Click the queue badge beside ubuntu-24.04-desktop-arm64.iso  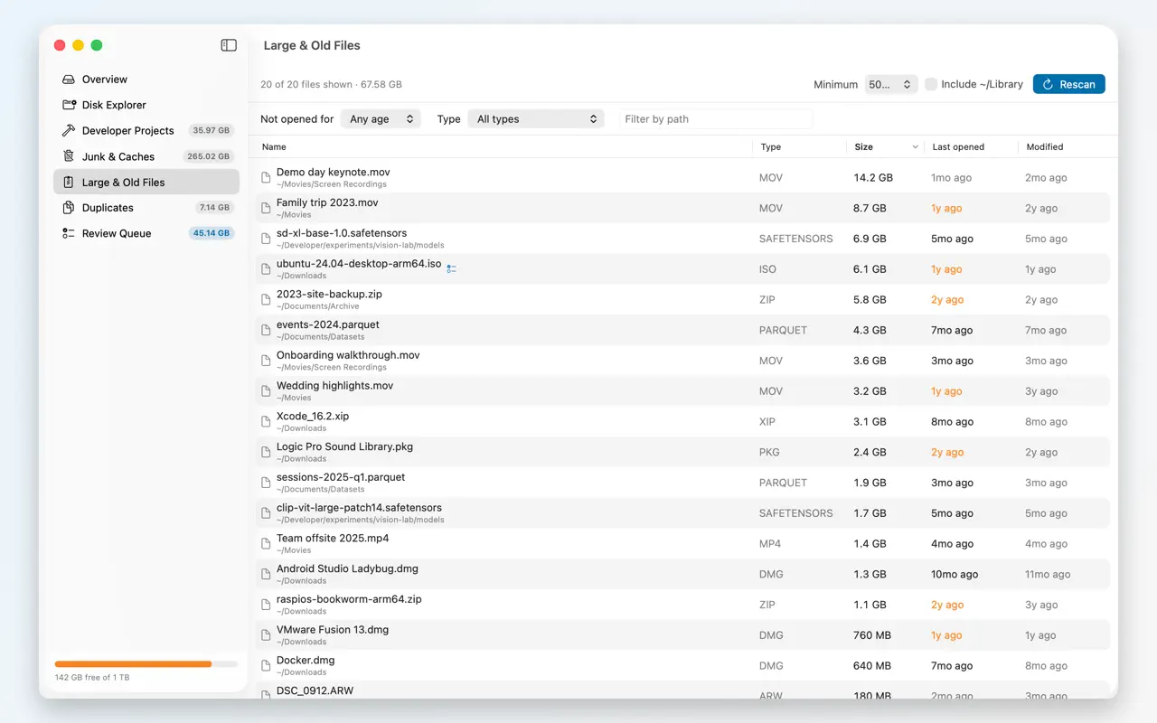tap(451, 268)
